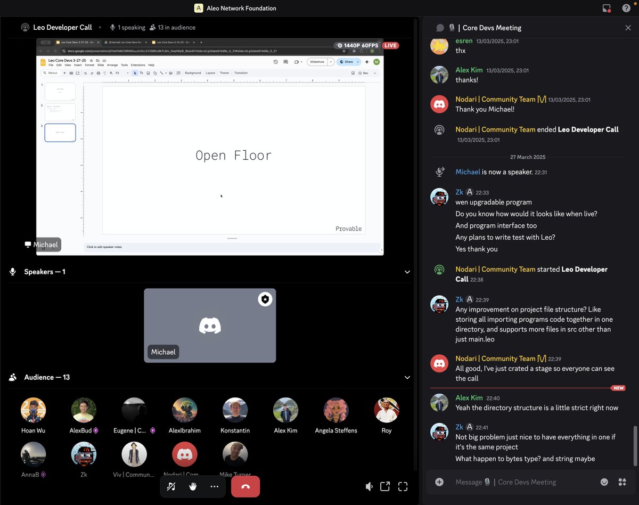Screen dimensions: 639x505
Task: Click the 1440P 60FPS quality badge
Action: click(x=358, y=45)
